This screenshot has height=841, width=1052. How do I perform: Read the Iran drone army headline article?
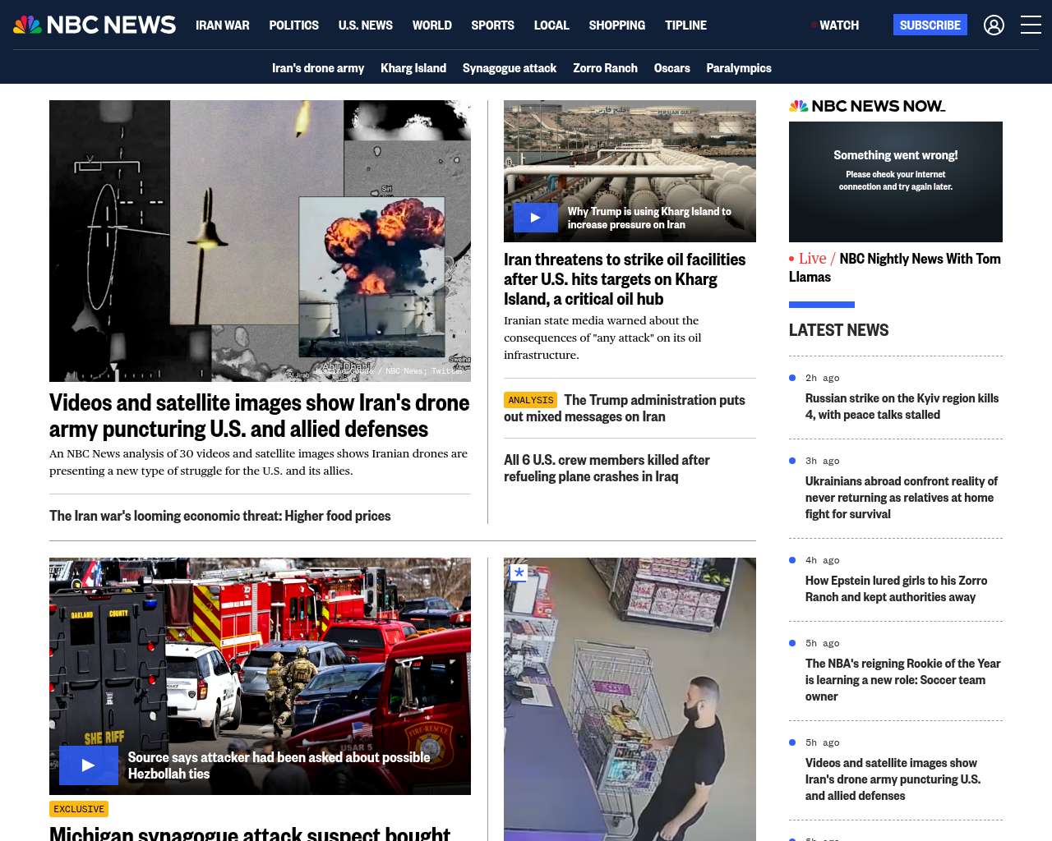tap(259, 416)
